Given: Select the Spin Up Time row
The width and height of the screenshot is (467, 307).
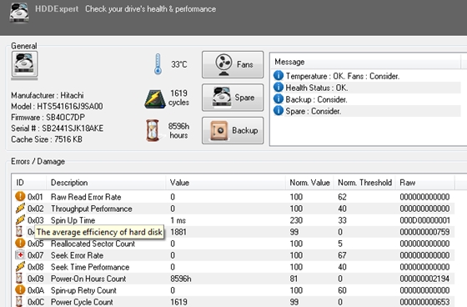Looking at the screenshot, I should 233,220.
